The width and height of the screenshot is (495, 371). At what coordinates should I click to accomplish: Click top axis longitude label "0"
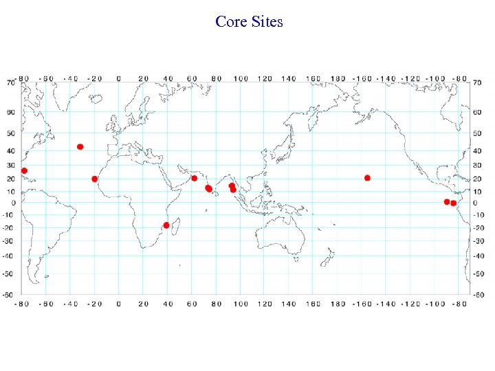(x=119, y=78)
